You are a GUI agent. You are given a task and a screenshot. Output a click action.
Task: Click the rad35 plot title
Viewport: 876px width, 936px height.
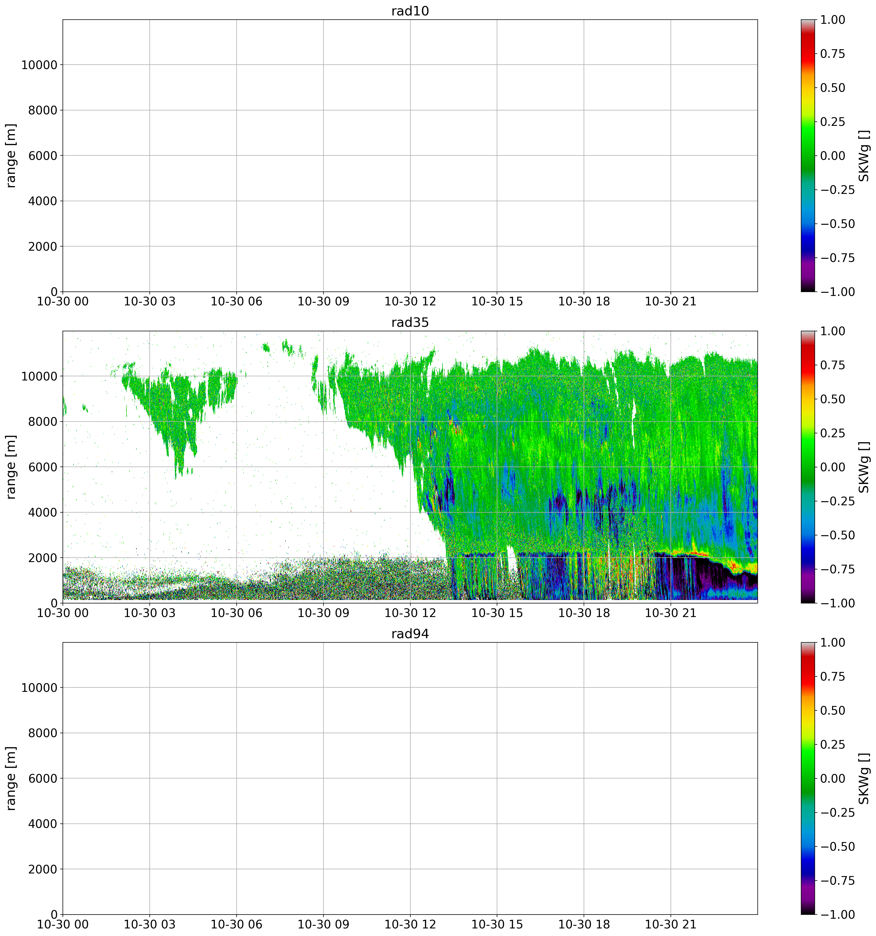(410, 323)
